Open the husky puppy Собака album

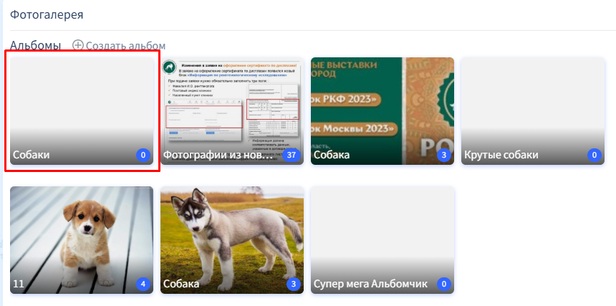pos(232,240)
